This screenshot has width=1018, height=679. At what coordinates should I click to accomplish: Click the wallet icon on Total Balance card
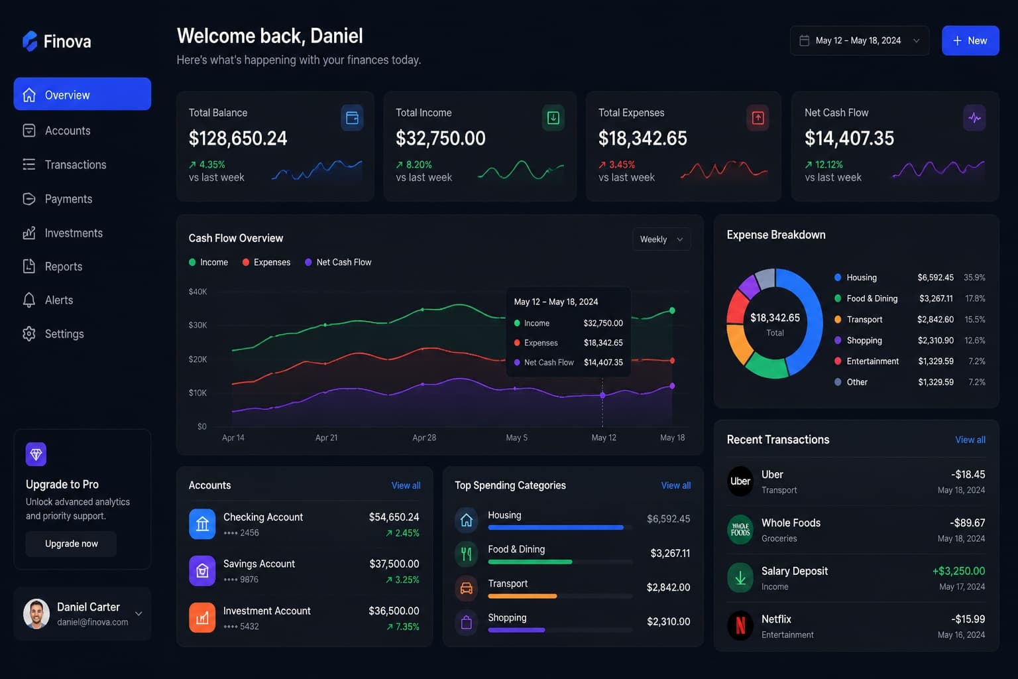352,118
